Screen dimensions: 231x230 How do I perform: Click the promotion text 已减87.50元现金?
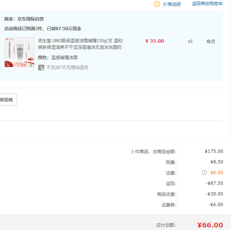[x=64, y=29]
